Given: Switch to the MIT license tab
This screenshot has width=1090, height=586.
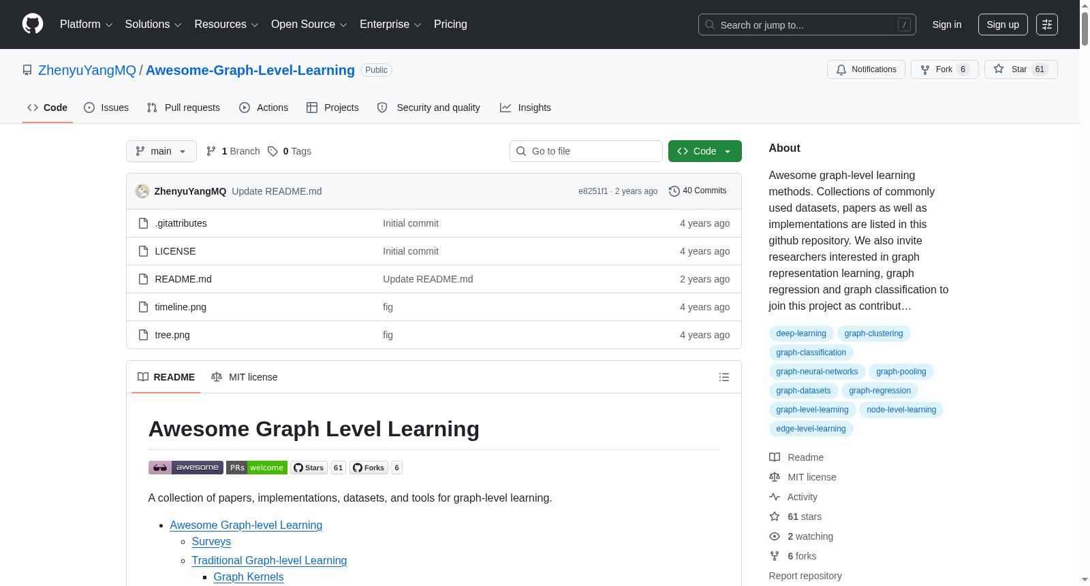Looking at the screenshot, I should (245, 377).
